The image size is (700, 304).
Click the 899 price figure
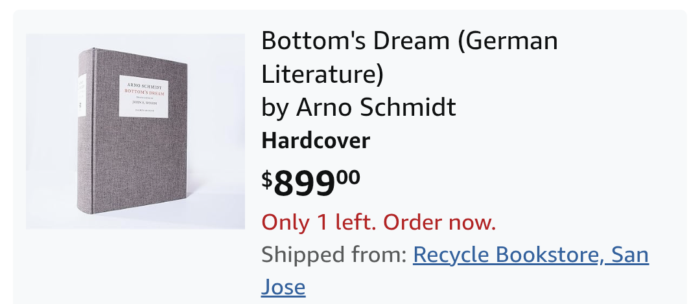305,184
